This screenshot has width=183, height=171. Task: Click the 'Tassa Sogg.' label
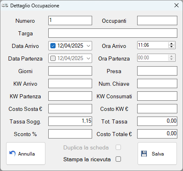[25, 122]
